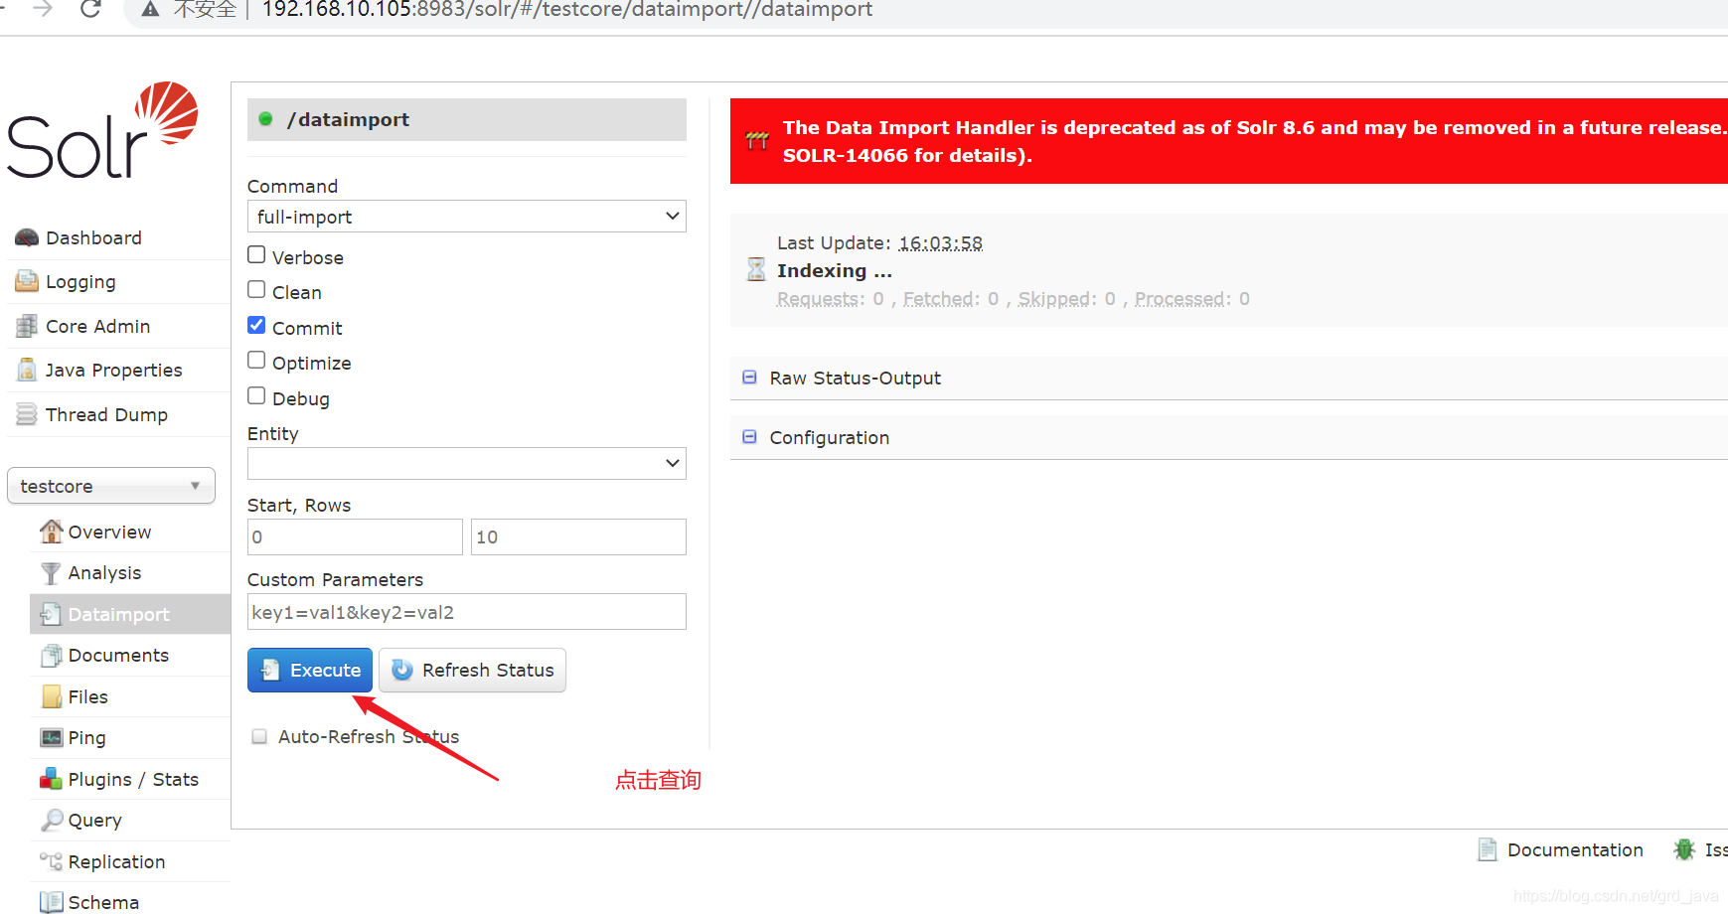Click the Documents pages icon
The image size is (1728, 914).
[51, 656]
